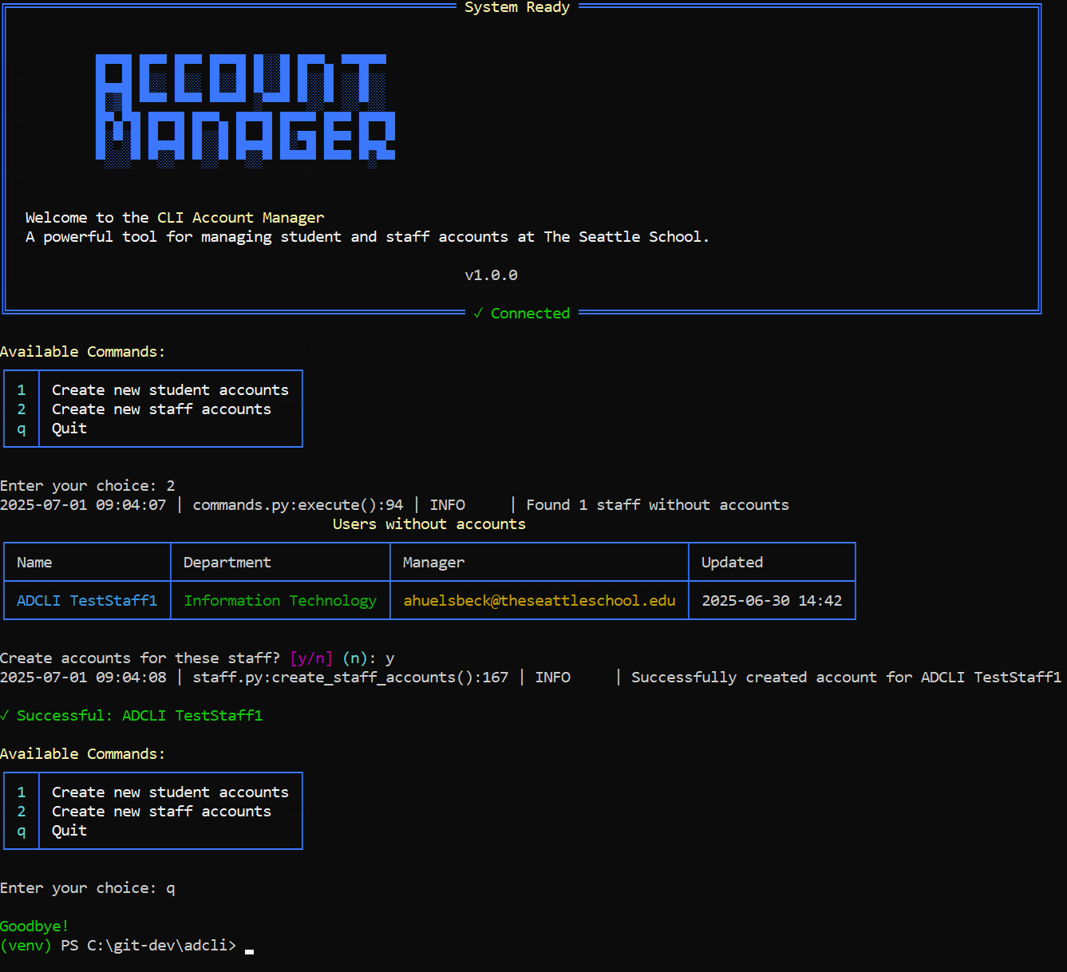Click 'Successfully created account for ADCLI TestStaff1' message
This screenshot has width=1067, height=972.
coord(847,678)
